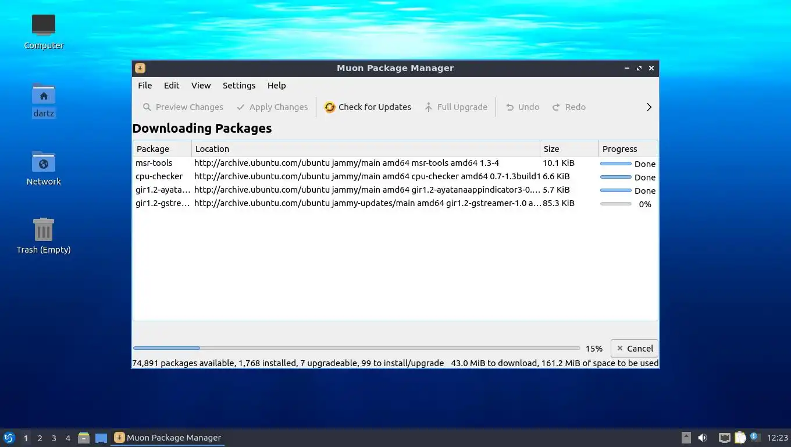791x447 pixels.
Task: Open the Computer desktop icon
Action: (44, 31)
